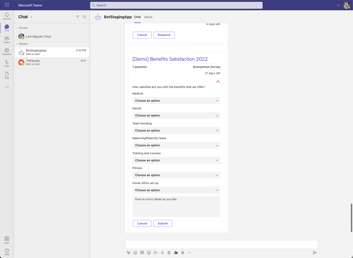The image size is (353, 258).
Task: Open settings and more ellipsis in title bar
Action: pos(338,5)
